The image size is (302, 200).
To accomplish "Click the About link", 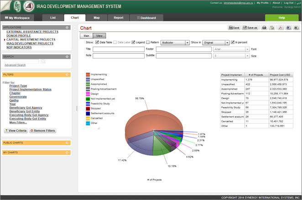I will [276, 3].
